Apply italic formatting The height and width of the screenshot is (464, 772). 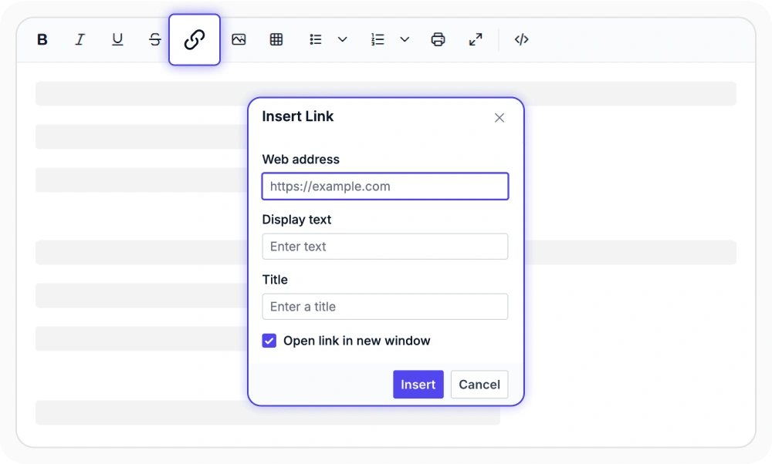coord(80,39)
